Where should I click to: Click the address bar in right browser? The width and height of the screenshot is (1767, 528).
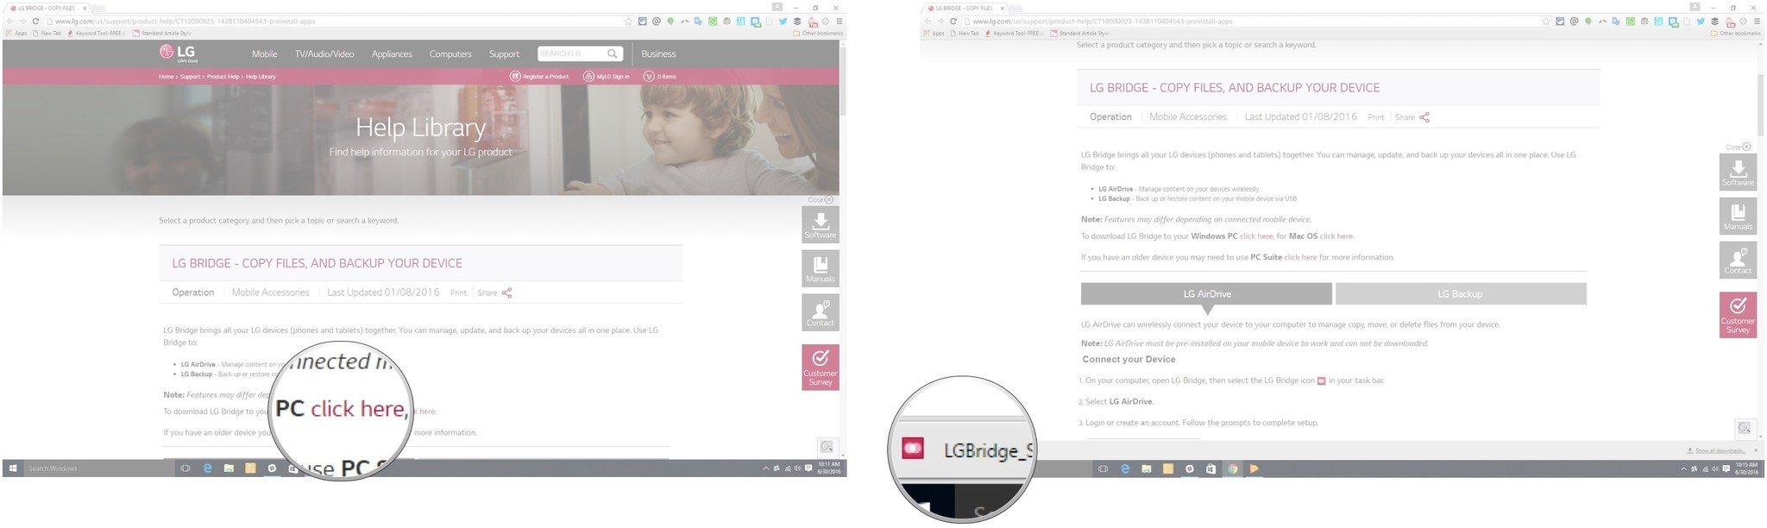pyautogui.click(x=1255, y=21)
